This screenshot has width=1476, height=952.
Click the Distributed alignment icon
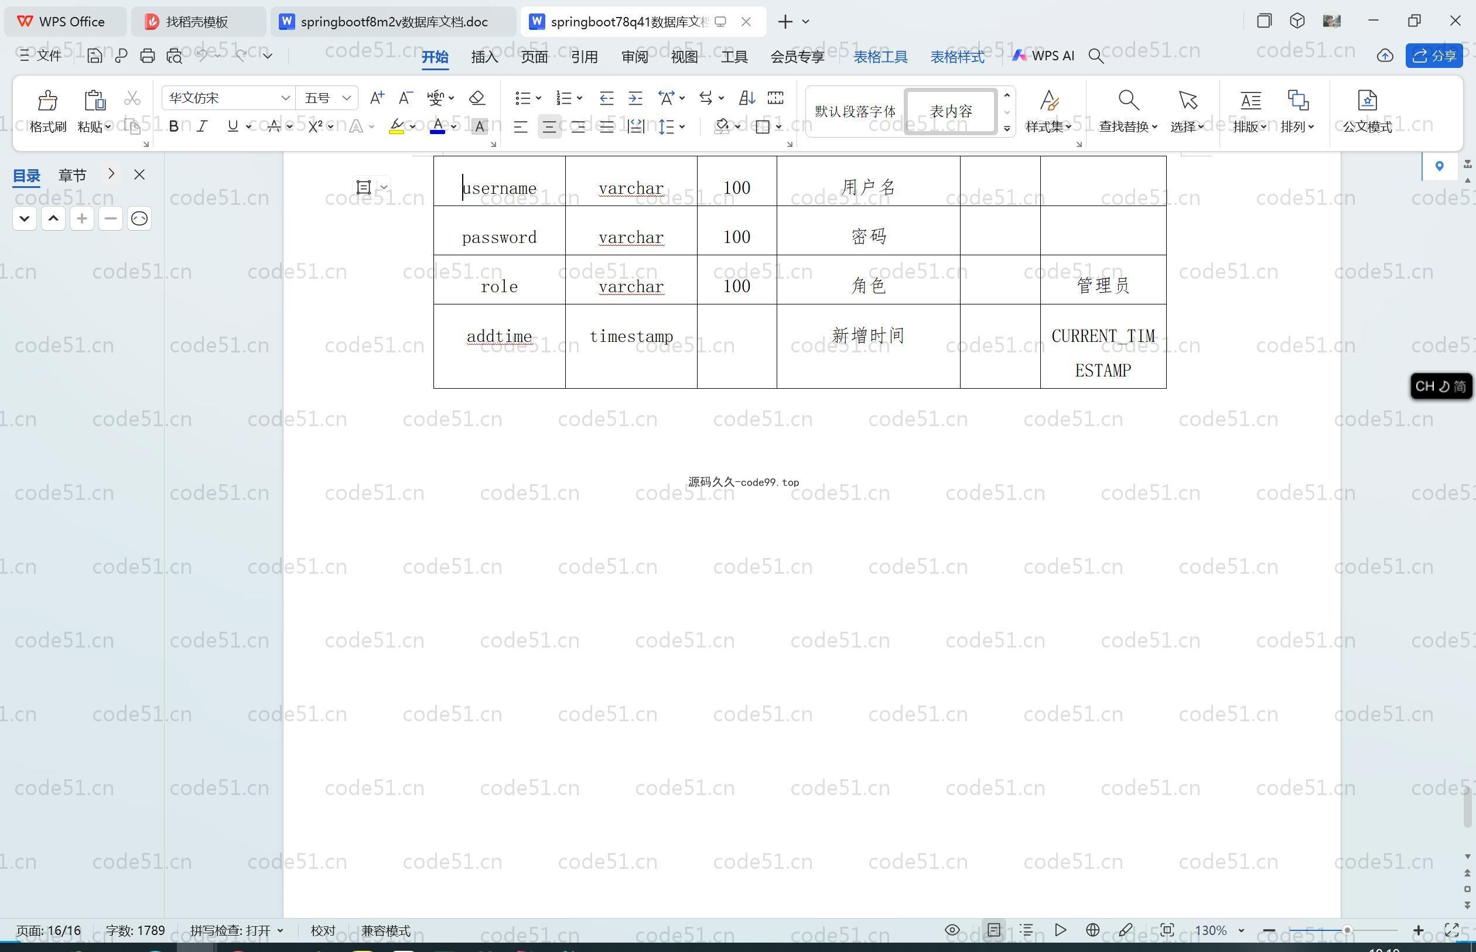635,126
